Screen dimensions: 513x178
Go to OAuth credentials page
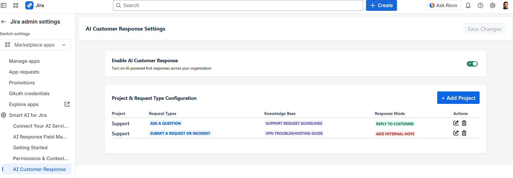pyautogui.click(x=29, y=94)
